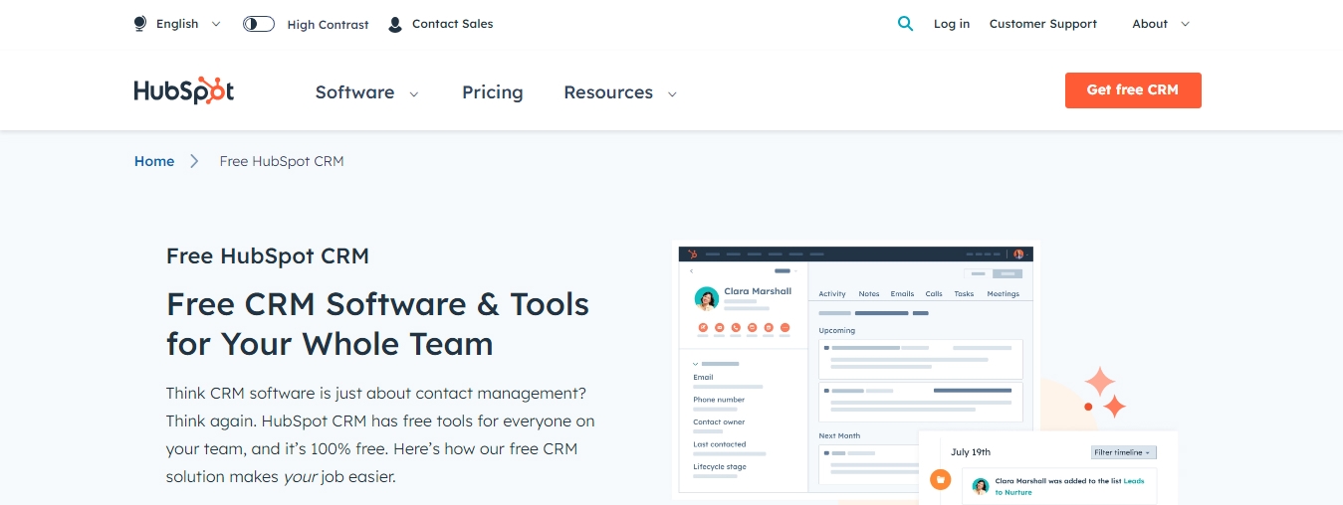This screenshot has width=1343, height=505.
Task: Navigate to Home via breadcrumb
Action: point(154,161)
